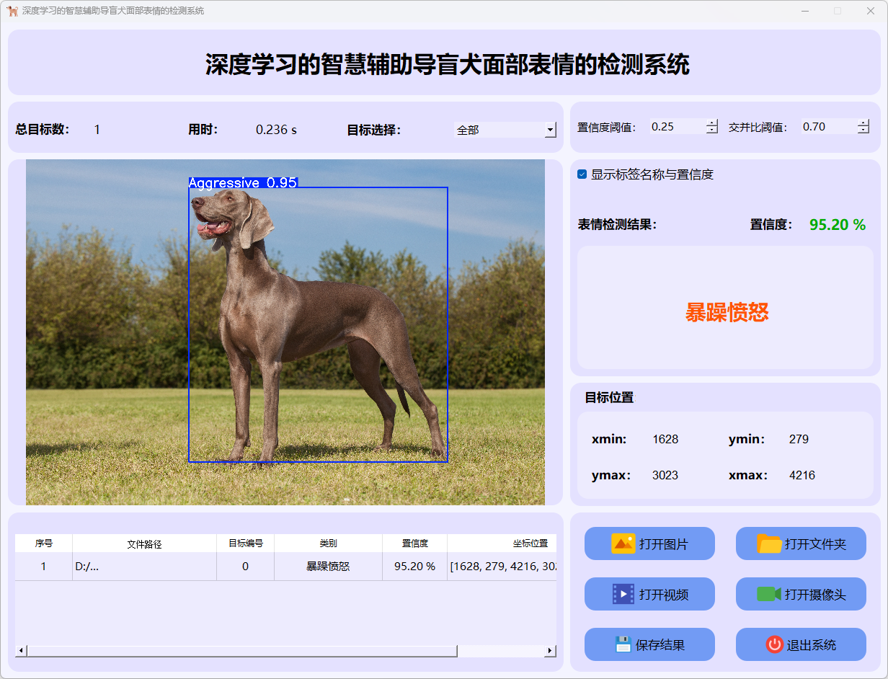Screen dimensions: 888x679
Task: Increase the 交并比阈值 value with up arrow
Action: [x=863, y=123]
